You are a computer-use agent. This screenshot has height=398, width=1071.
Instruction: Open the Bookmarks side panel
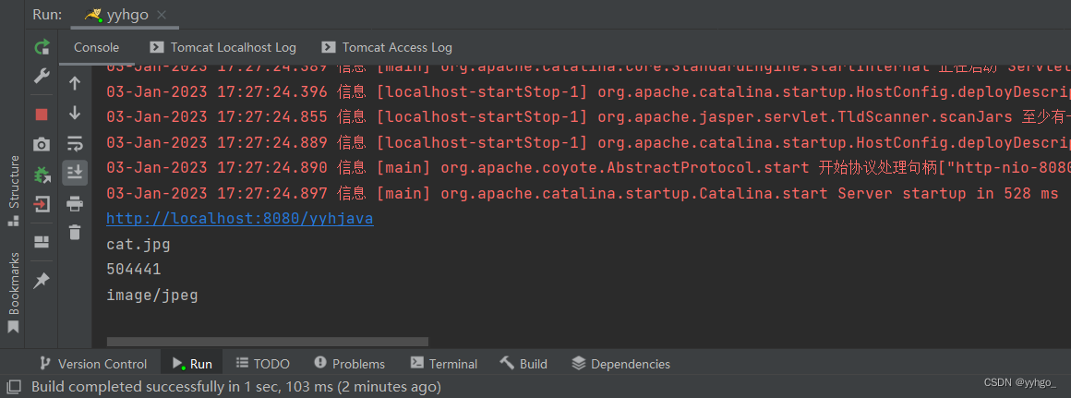click(x=12, y=294)
